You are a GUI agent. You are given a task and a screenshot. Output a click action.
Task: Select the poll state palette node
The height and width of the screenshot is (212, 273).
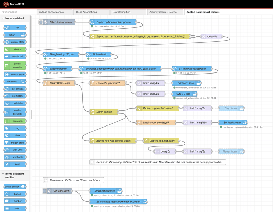(x=15, y=103)
